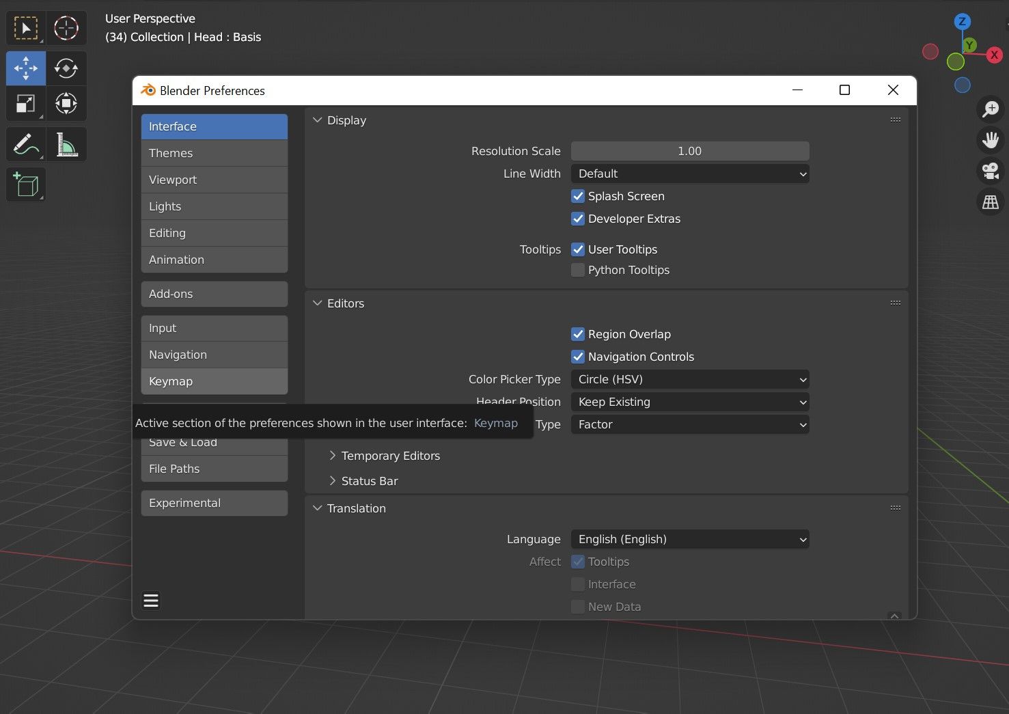Switch projection with the orthographic grid icon
Screen dimensions: 1009x714
[991, 202]
